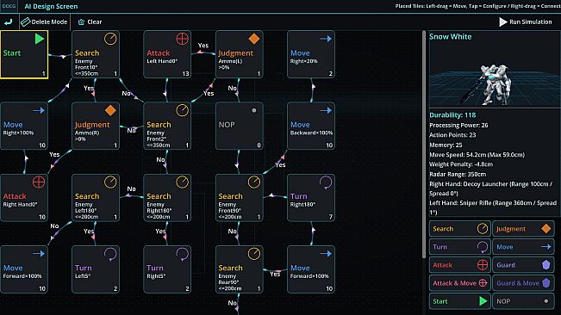Pick Guard tile from palette

523,265
